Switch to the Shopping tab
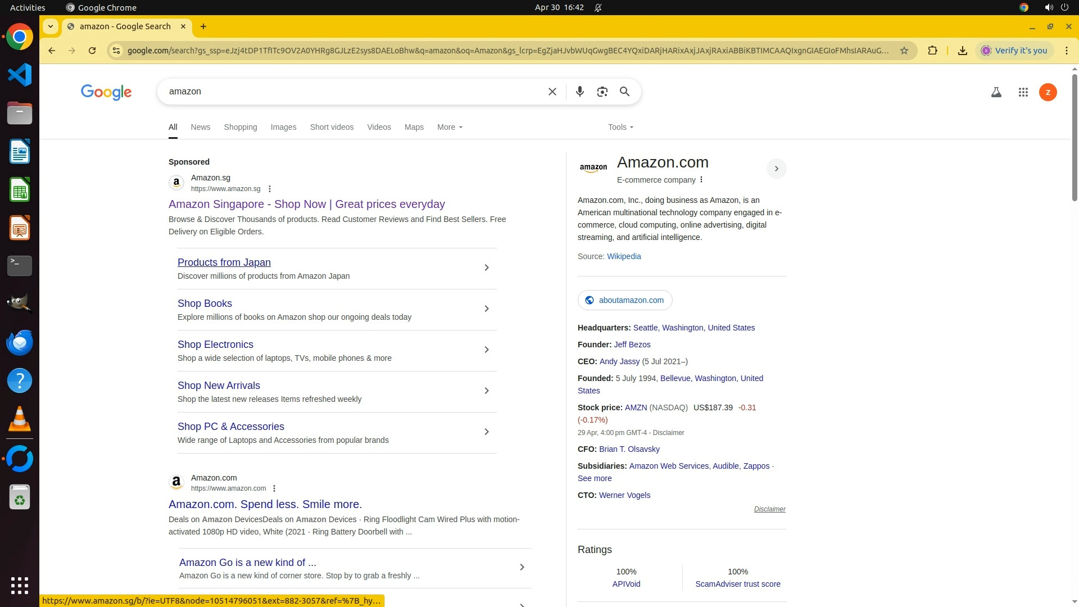This screenshot has width=1079, height=607. point(240,127)
